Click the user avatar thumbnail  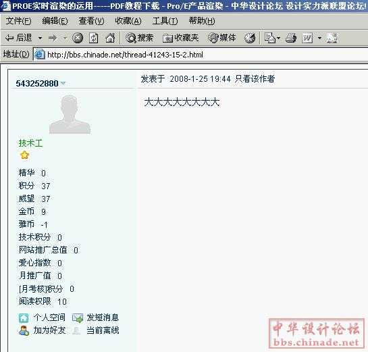click(70, 114)
